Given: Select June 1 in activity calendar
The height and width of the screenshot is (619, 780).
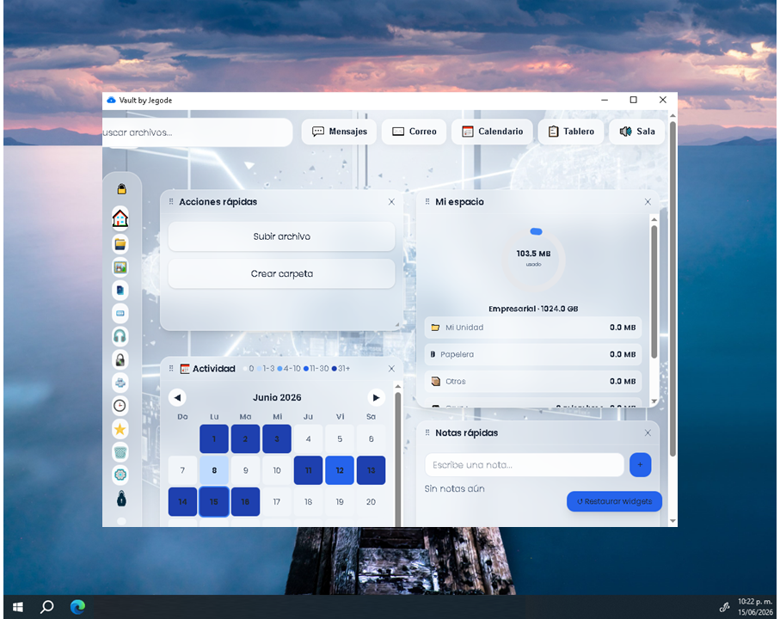Looking at the screenshot, I should (214, 439).
